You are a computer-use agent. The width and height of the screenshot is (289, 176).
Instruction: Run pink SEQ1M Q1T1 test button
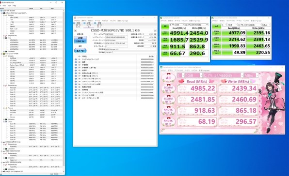click(x=168, y=100)
